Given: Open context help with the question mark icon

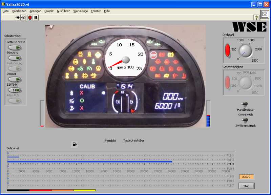Looking at the screenshot, I should coord(256,17).
